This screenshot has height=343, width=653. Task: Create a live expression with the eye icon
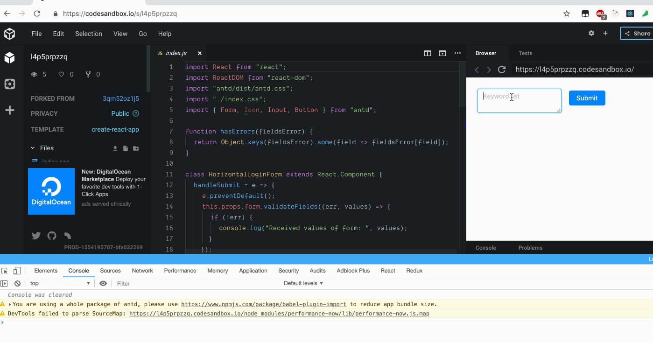(x=103, y=283)
